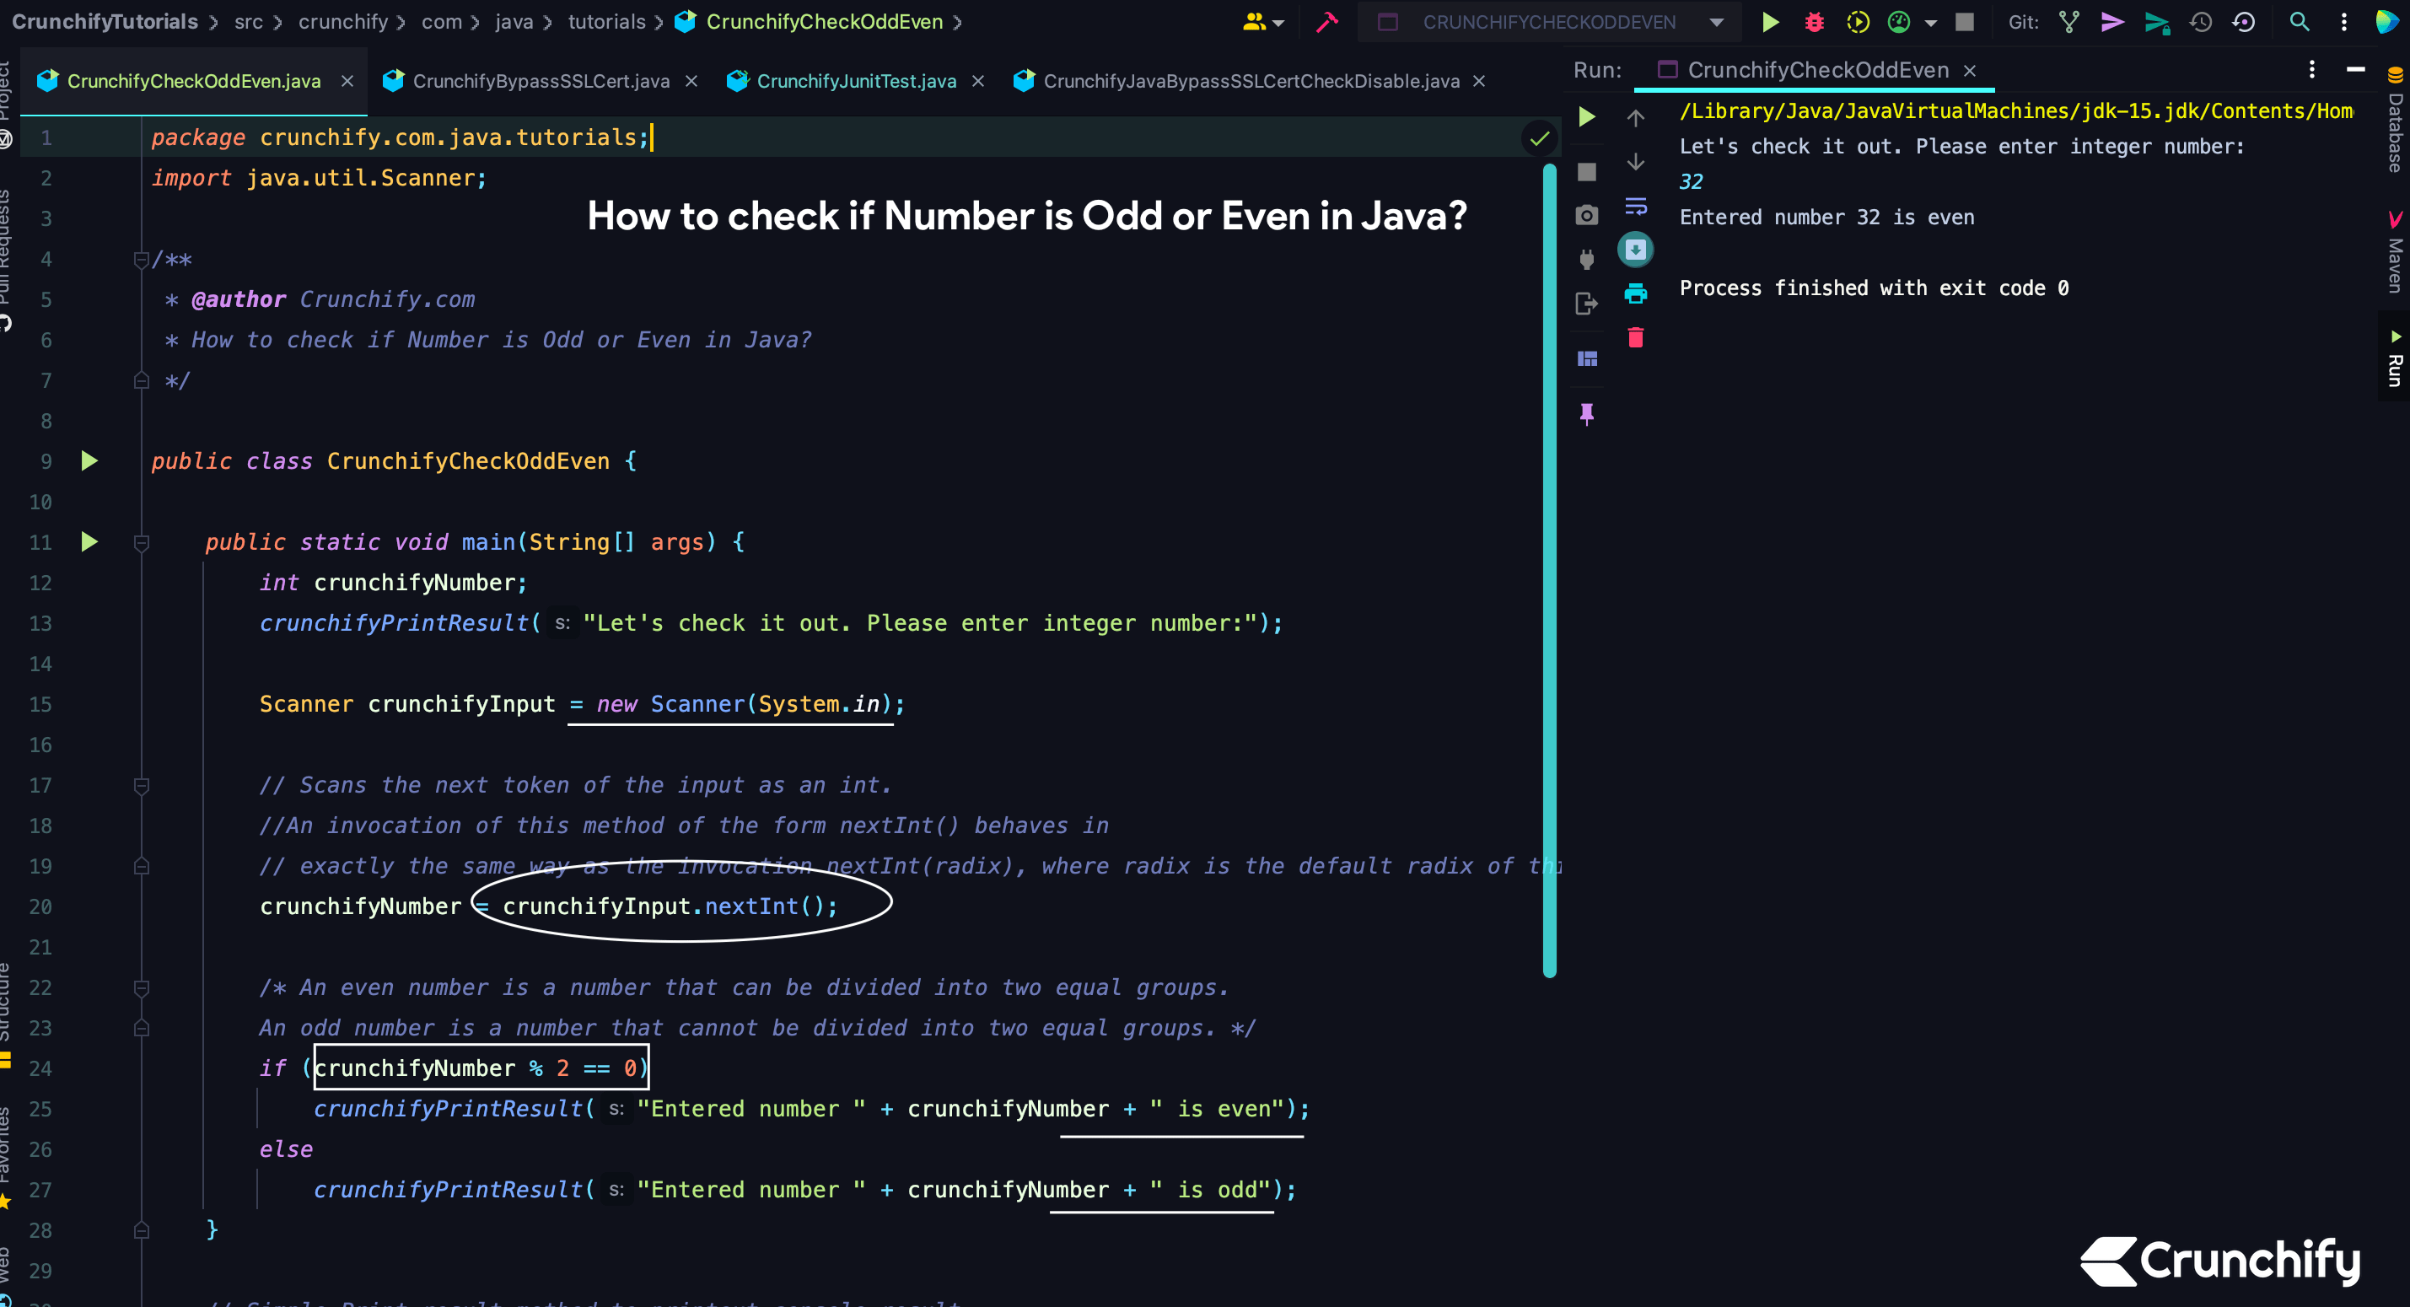Open the CrunchifyBypassSSLCert.java tab
This screenshot has width=2410, height=1307.
coord(540,82)
